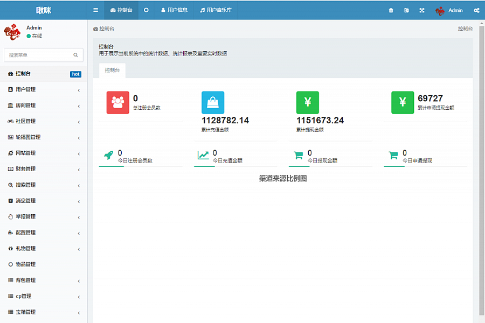This screenshot has width=485, height=323.
Task: Click the blue shopping bag recharge icon
Action: (213, 102)
